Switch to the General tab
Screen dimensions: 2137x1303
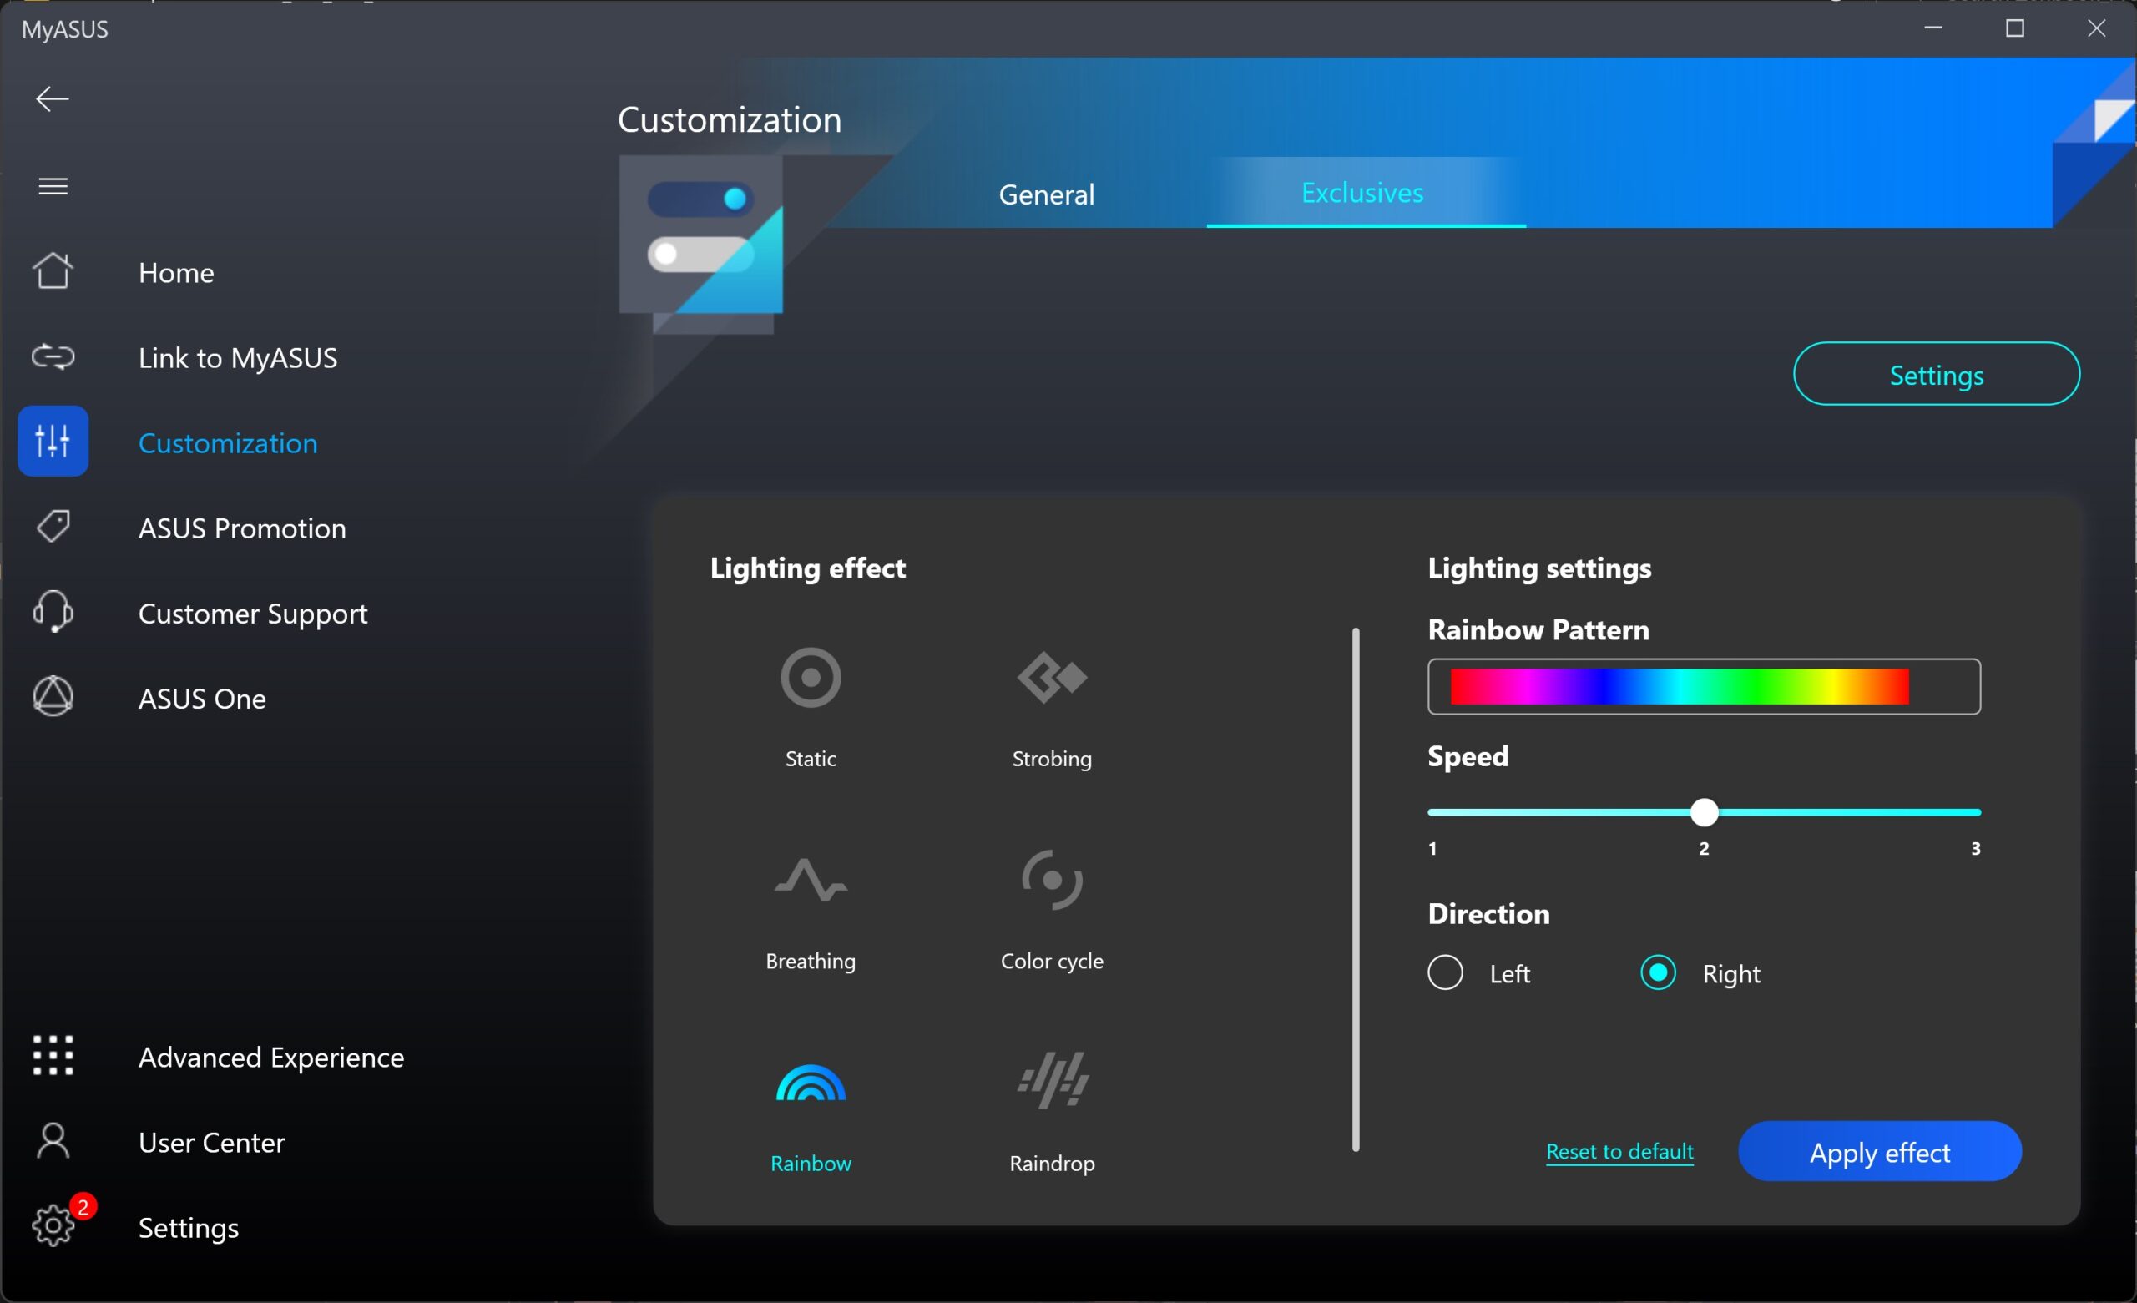(x=1046, y=194)
